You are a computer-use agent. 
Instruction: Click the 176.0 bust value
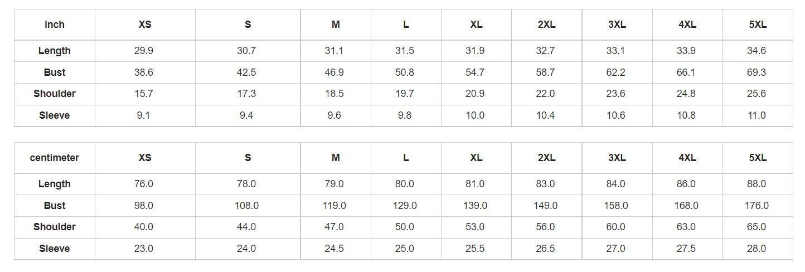pyautogui.click(x=756, y=206)
